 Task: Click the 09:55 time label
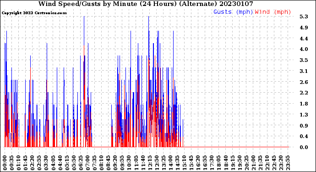point(122,163)
